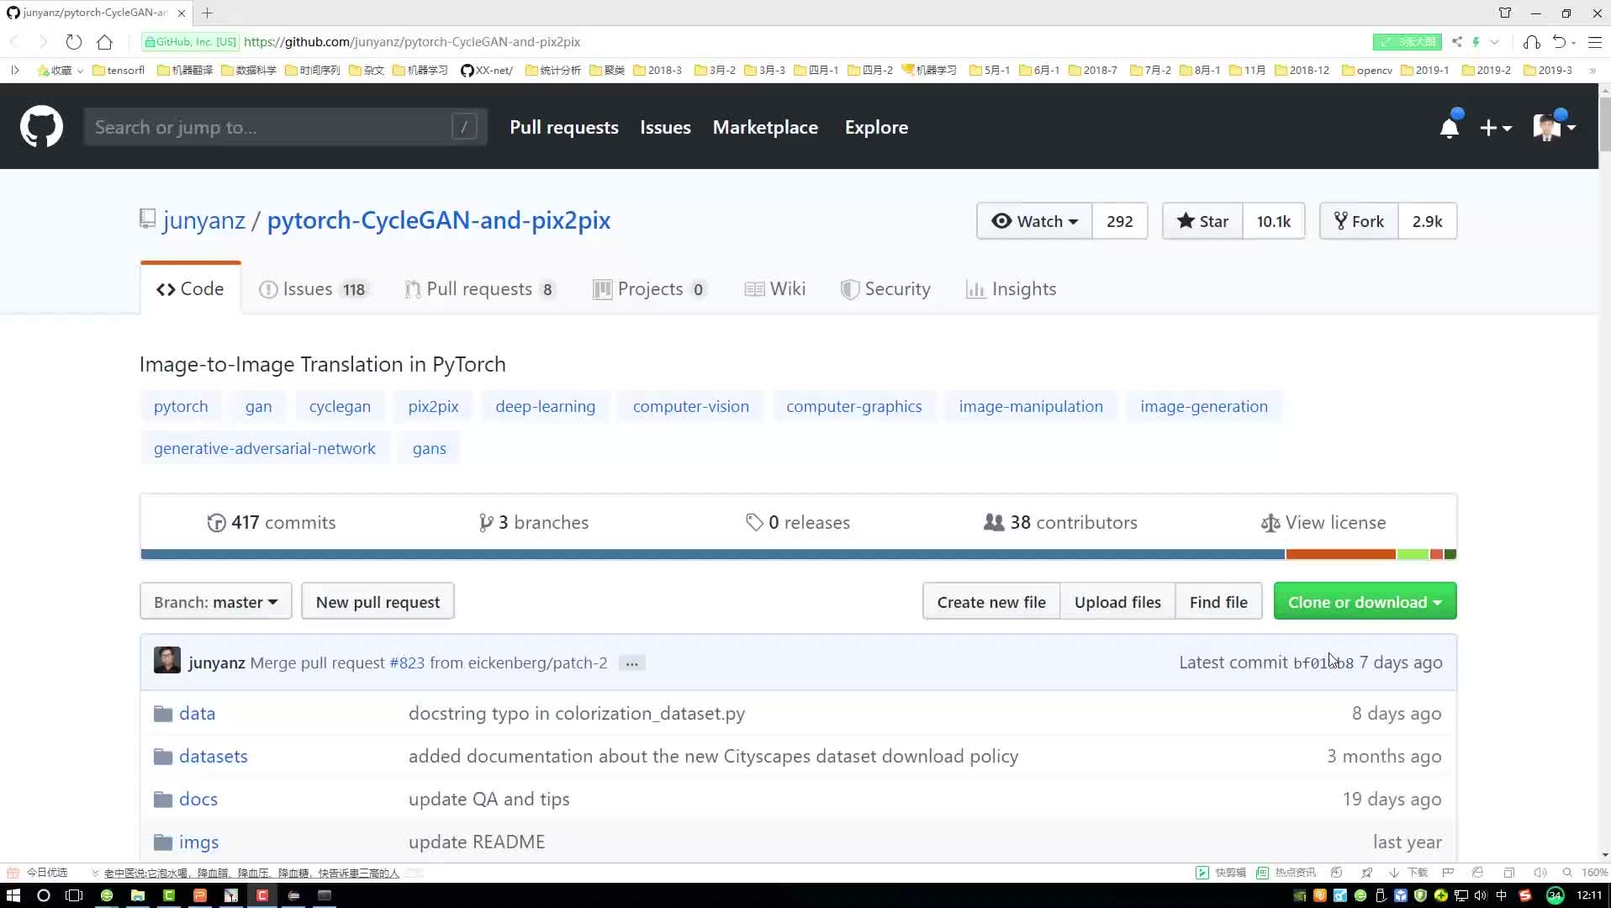Click Create new file button

click(991, 601)
